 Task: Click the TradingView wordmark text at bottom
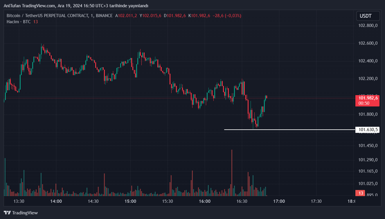(25, 213)
